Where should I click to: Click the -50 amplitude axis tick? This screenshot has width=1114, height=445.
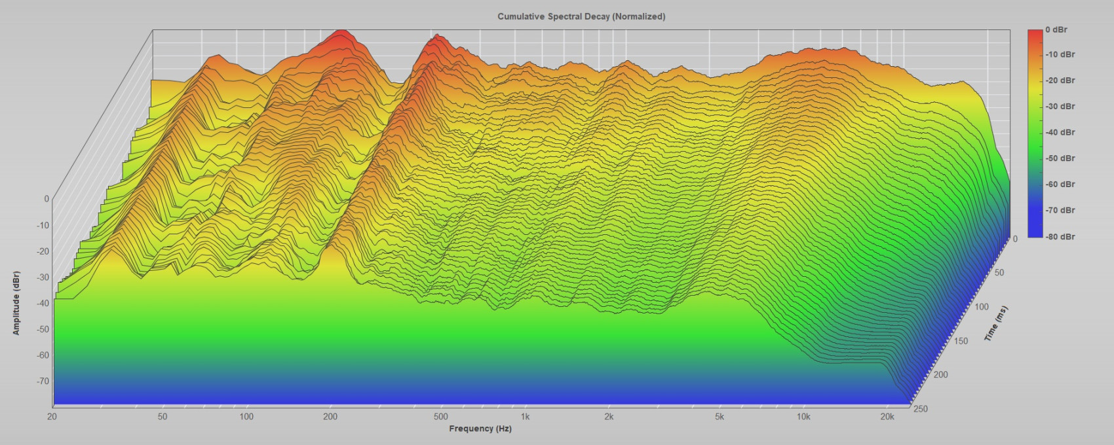(42, 329)
